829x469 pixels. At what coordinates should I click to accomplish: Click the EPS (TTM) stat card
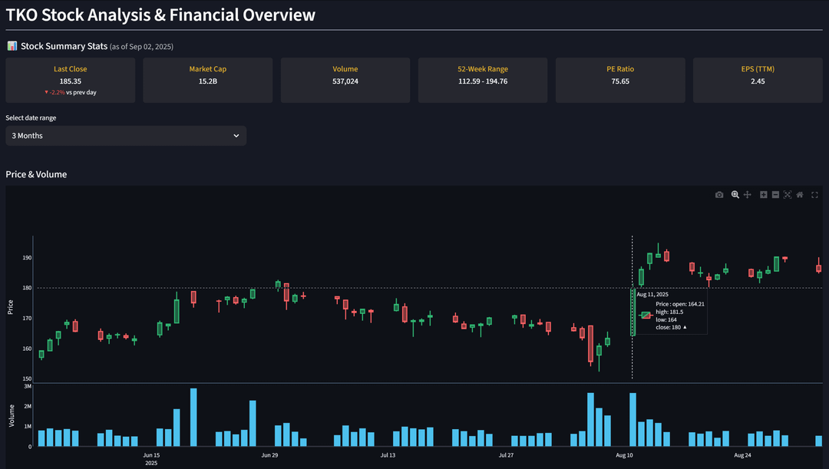[758, 81]
